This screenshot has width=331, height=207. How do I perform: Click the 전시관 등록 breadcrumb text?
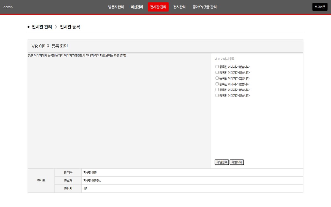(x=70, y=27)
